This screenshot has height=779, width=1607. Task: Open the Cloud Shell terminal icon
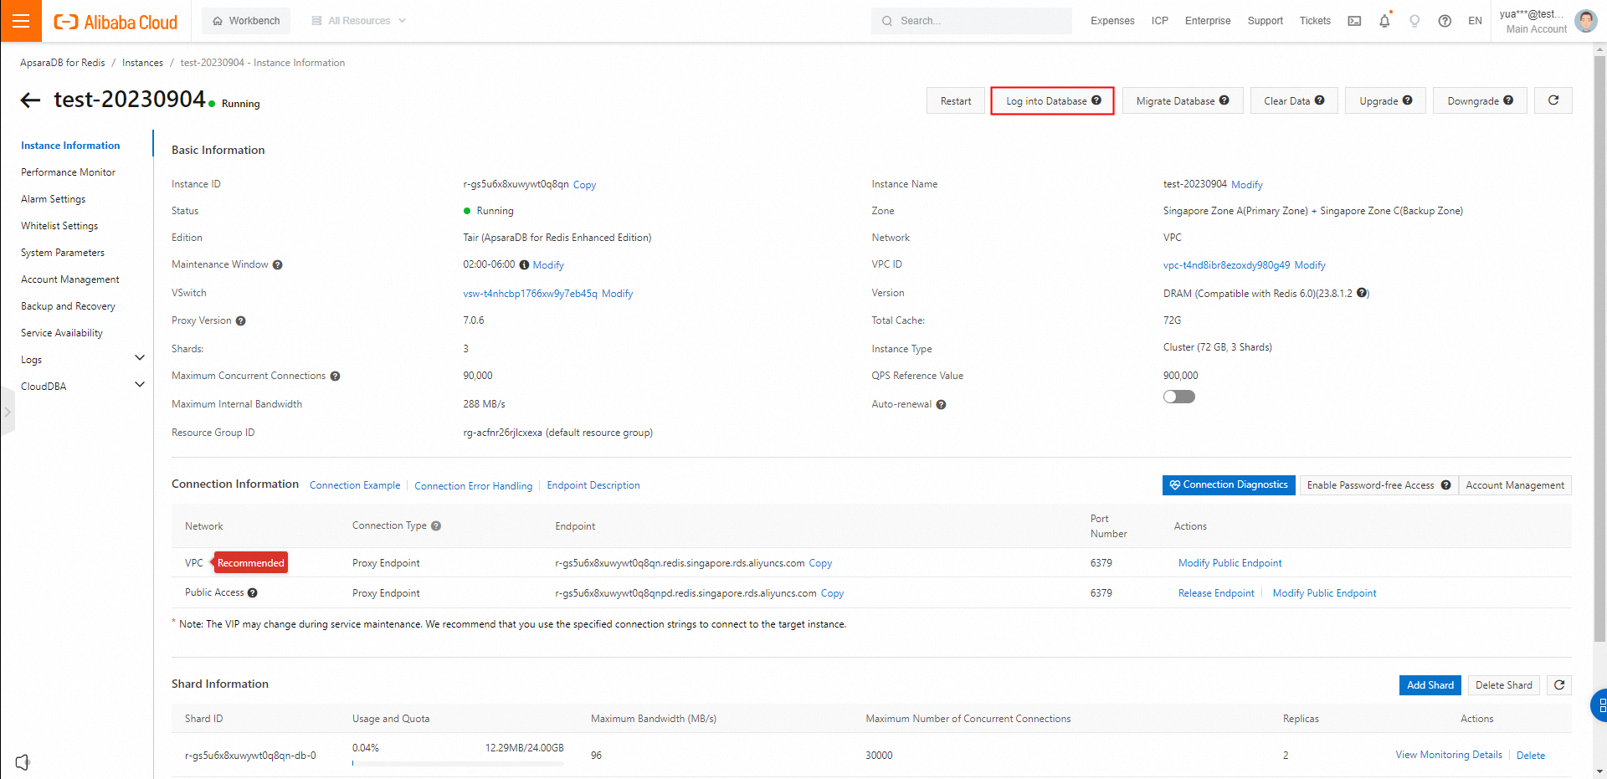pyautogui.click(x=1354, y=21)
